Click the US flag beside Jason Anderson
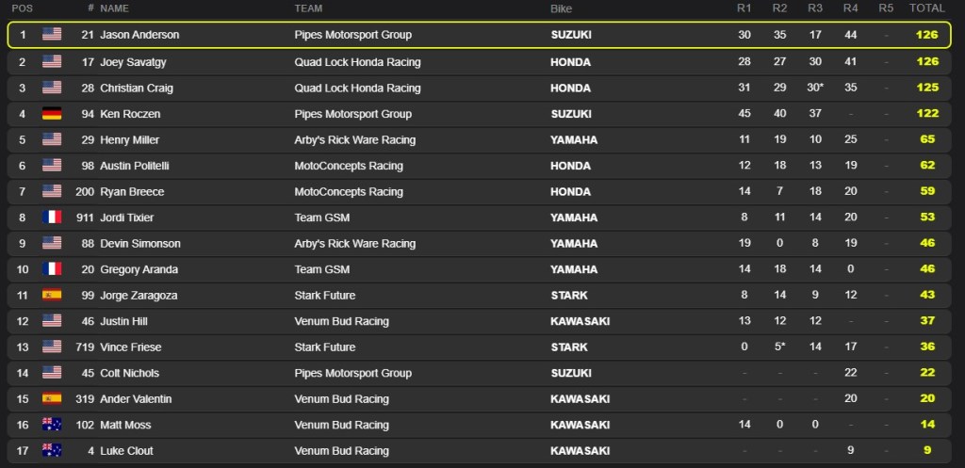This screenshot has width=965, height=468. 52,35
